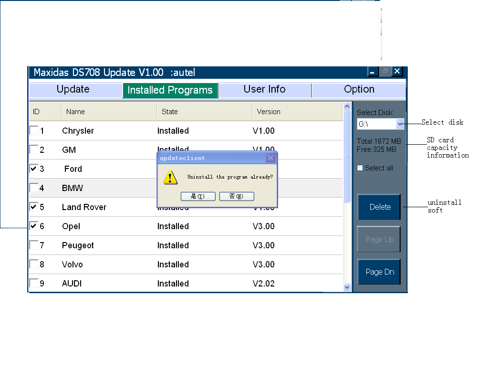Open the Installed Programs tab

pyautogui.click(x=170, y=90)
